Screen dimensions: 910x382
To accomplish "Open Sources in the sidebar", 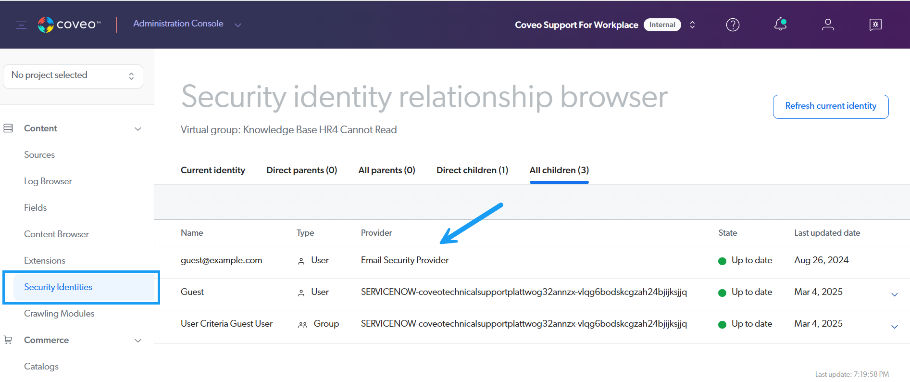I will point(39,155).
